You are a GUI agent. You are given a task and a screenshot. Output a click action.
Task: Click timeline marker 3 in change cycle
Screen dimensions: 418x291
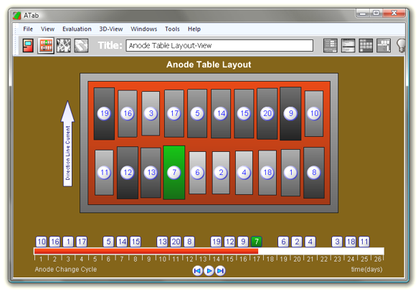pyautogui.click(x=337, y=242)
